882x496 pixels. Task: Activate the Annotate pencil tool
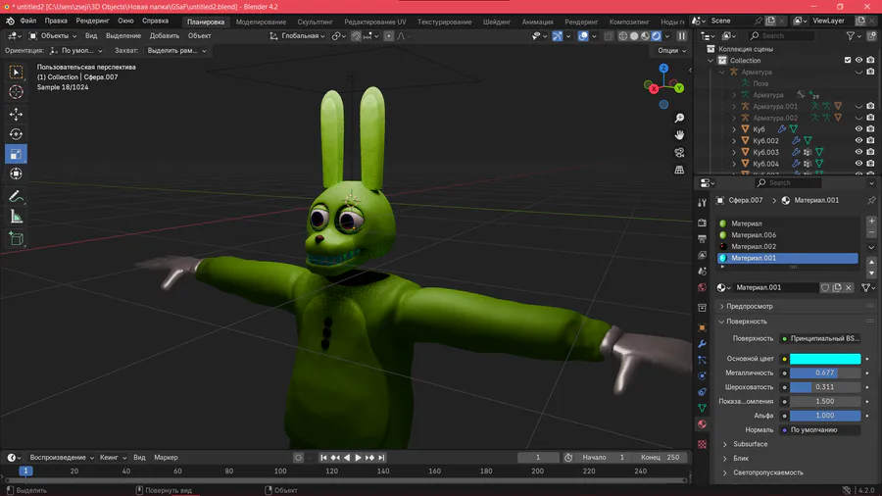click(16, 196)
